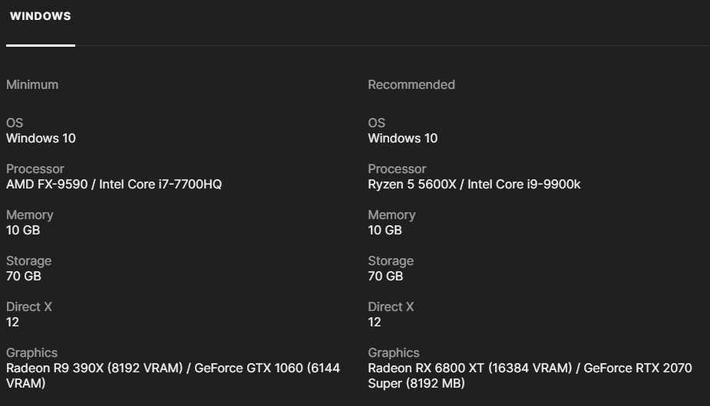
Task: Click 70 GB storage value under Minimum
Action: click(23, 276)
